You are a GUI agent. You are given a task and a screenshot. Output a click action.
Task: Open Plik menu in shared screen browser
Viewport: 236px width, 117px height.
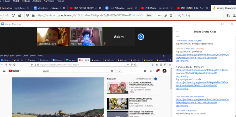click(x=2, y=56)
